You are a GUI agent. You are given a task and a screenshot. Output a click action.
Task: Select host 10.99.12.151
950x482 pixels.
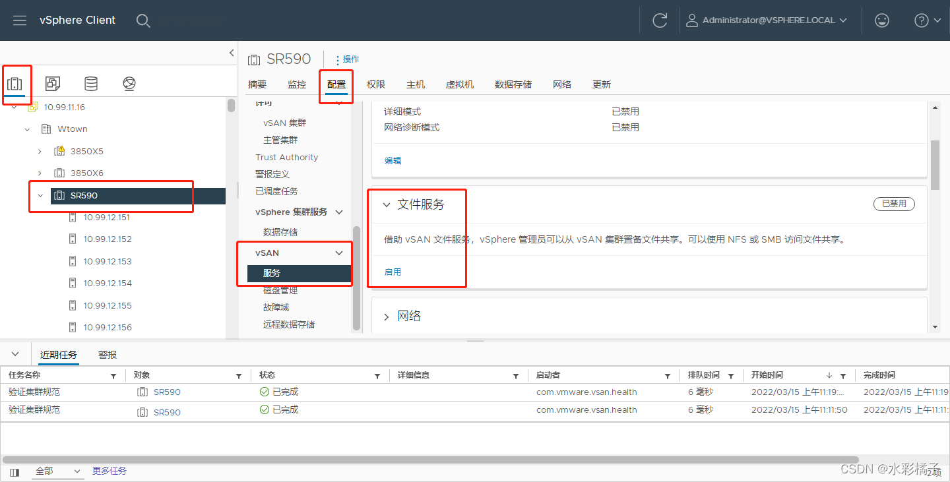[x=108, y=218]
